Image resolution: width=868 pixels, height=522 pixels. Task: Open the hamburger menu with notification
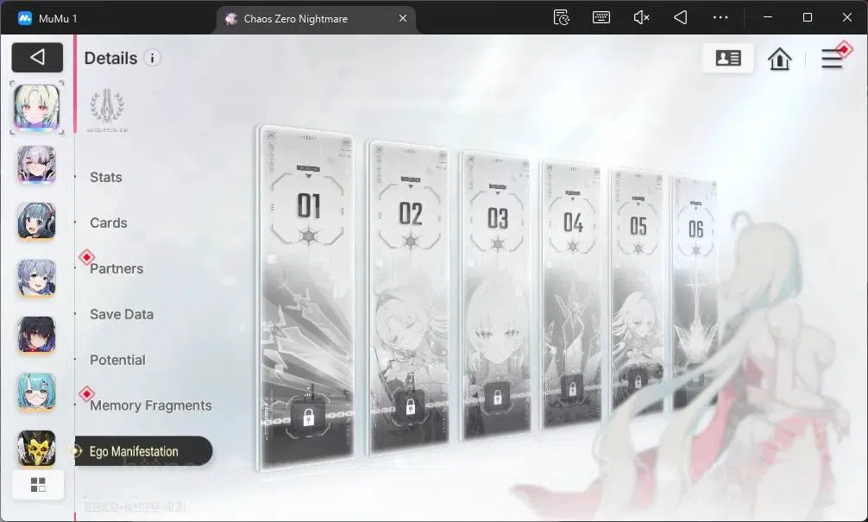coord(832,58)
